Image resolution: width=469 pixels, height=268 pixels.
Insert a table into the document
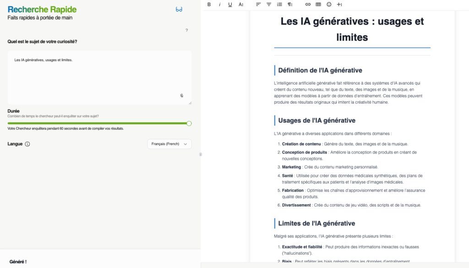tap(318, 5)
